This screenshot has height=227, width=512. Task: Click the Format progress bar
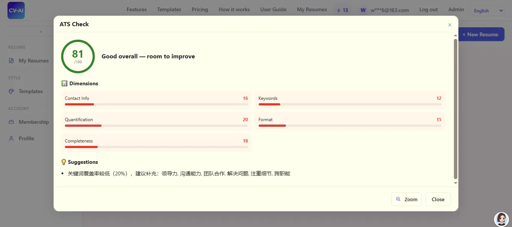[x=350, y=126]
